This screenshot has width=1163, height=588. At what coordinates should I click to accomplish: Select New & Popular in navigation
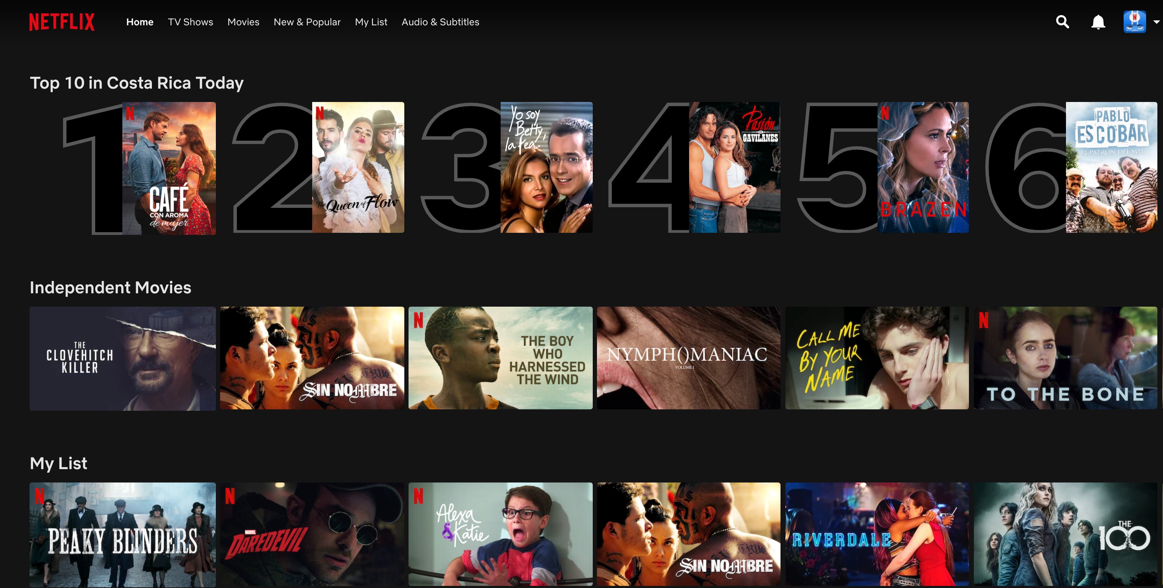307,22
